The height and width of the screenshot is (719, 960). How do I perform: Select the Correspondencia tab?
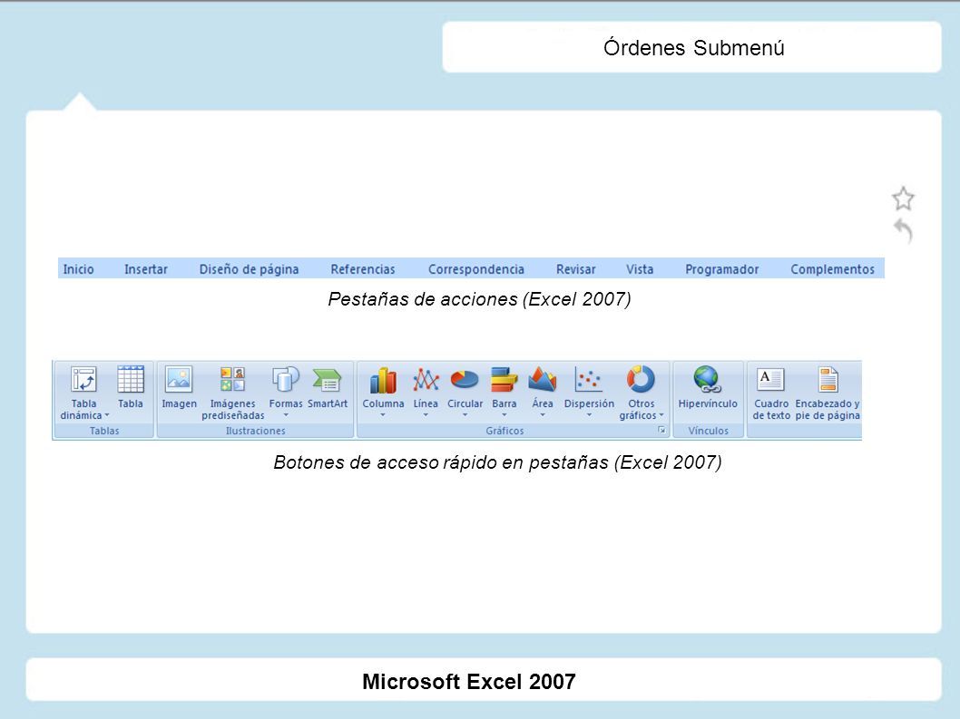coord(475,269)
